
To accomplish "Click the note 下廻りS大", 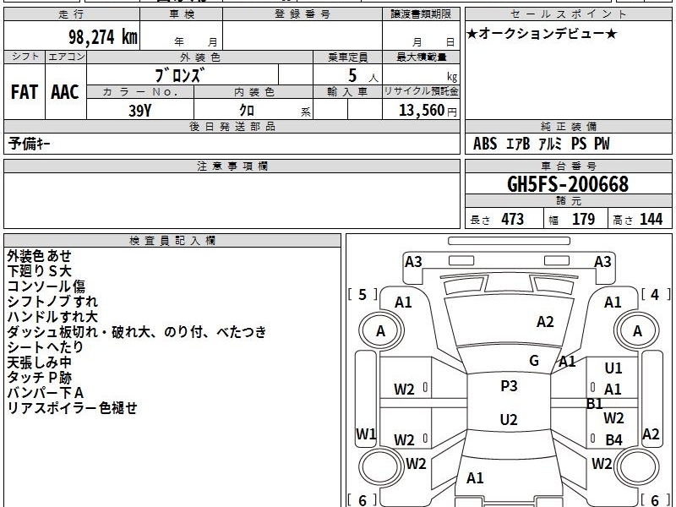I will pos(39,270).
